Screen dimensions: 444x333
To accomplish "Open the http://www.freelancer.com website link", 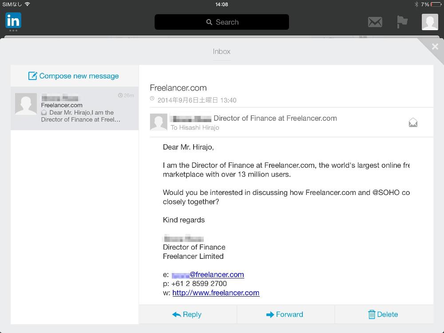I will click(216, 293).
